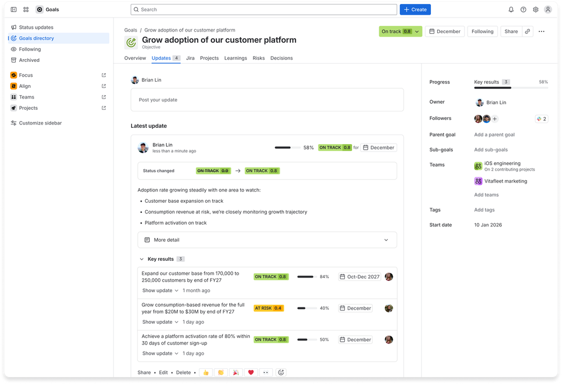Click the Share button in header

511,32
